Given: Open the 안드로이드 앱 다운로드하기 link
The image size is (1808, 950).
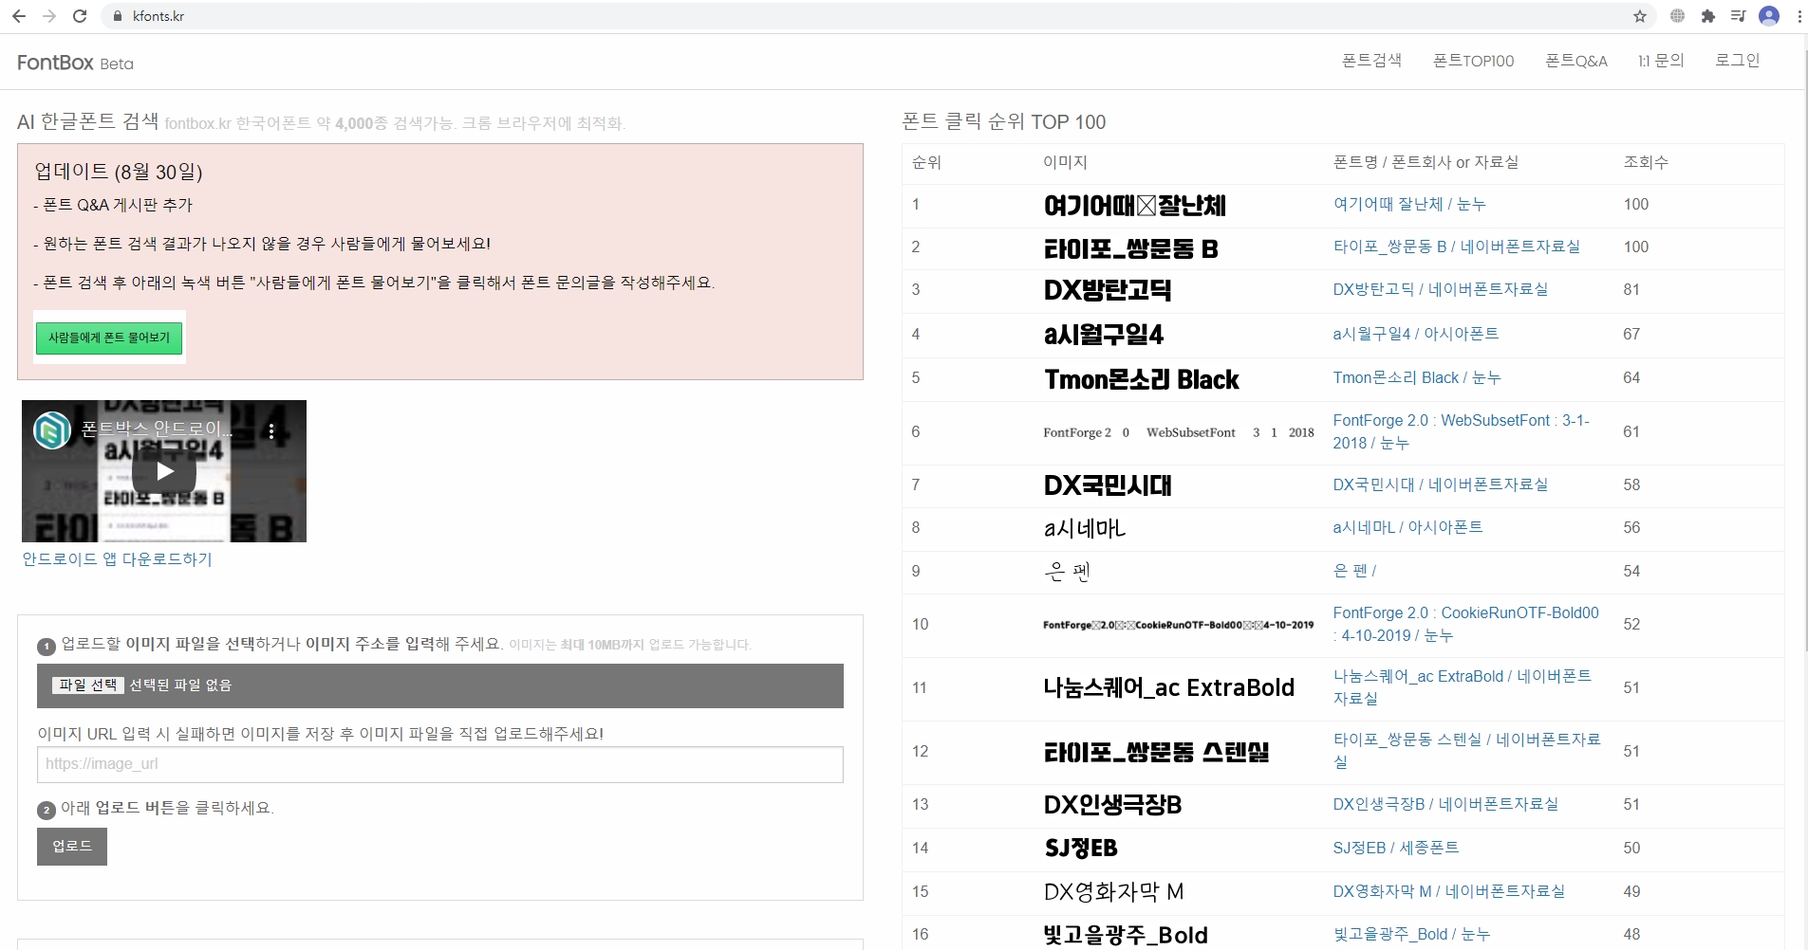Looking at the screenshot, I should (x=118, y=559).
